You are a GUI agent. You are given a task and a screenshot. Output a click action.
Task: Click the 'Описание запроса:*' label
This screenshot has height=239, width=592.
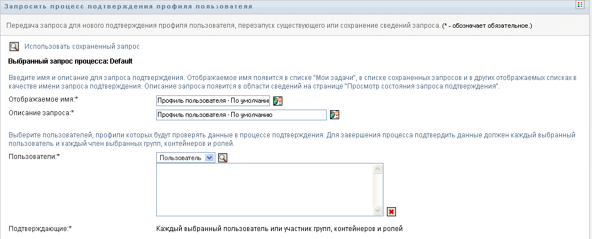click(x=41, y=112)
